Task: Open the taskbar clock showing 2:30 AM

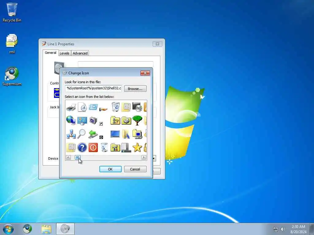Action: (298, 229)
